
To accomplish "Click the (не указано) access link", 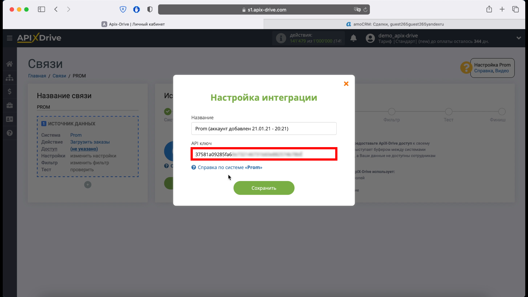I will [84, 149].
